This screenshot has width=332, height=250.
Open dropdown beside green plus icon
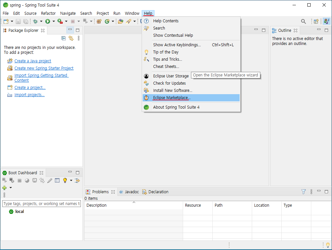tap(11, 188)
